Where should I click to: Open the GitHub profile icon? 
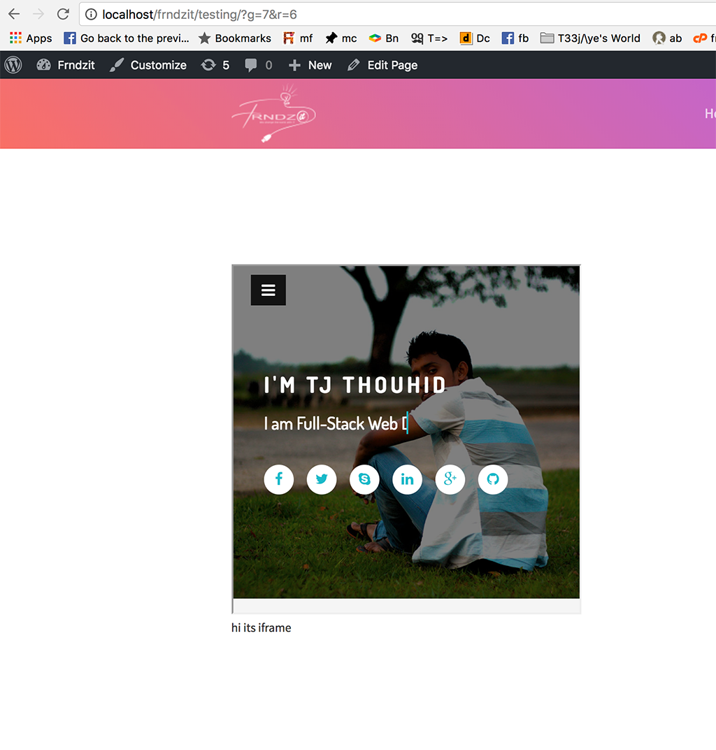[493, 479]
